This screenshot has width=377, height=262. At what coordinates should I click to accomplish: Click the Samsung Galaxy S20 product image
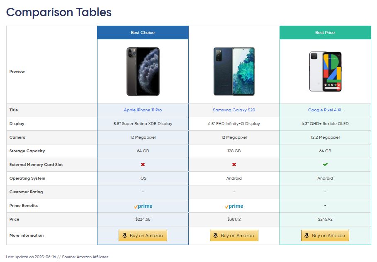coord(234,72)
